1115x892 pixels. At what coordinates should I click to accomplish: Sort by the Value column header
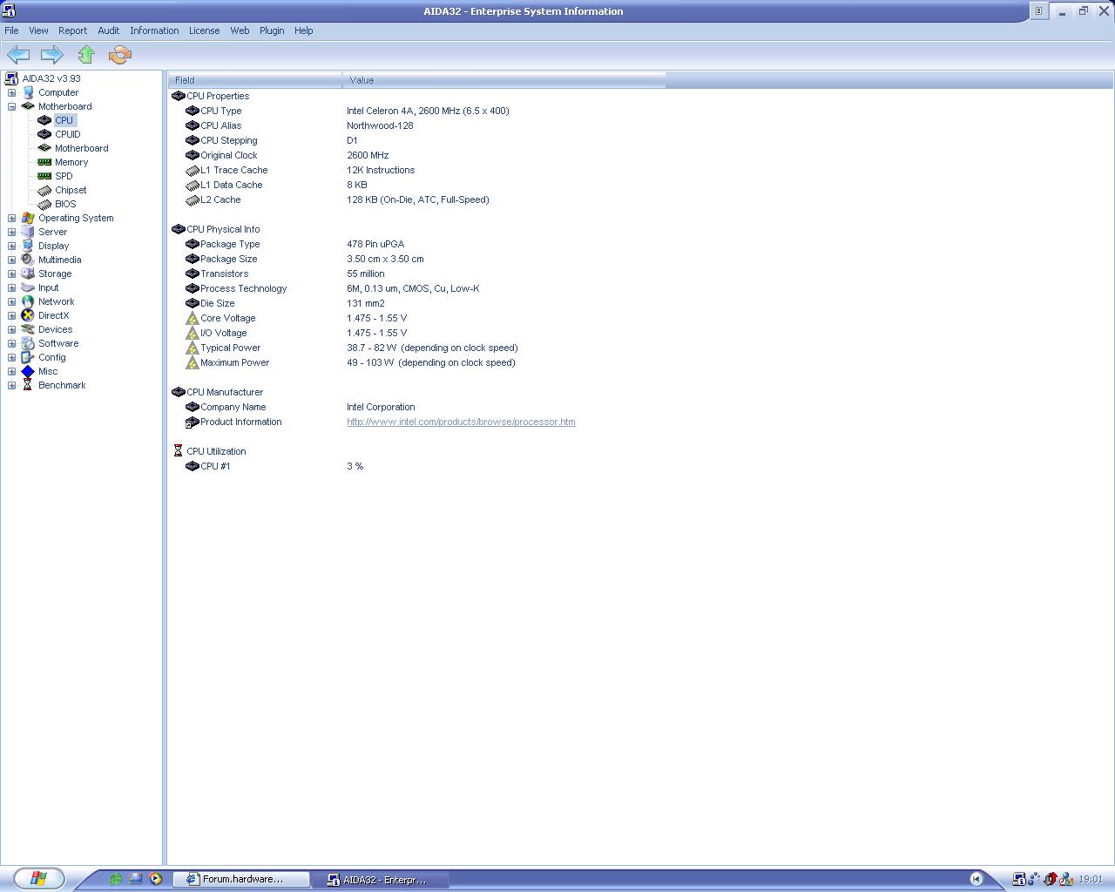tap(504, 80)
